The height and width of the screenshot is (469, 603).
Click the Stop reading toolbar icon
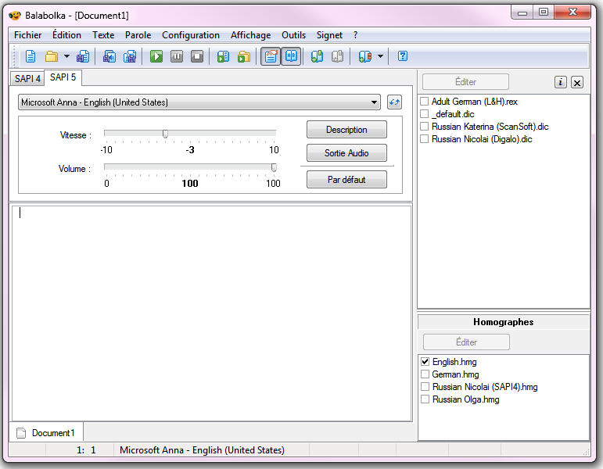point(197,56)
